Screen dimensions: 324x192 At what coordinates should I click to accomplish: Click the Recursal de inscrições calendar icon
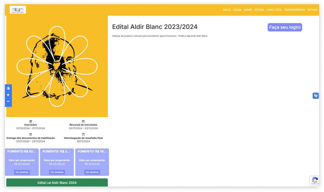[83, 121]
